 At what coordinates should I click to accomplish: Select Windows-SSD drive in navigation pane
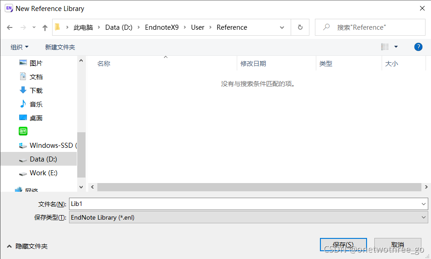click(x=47, y=146)
